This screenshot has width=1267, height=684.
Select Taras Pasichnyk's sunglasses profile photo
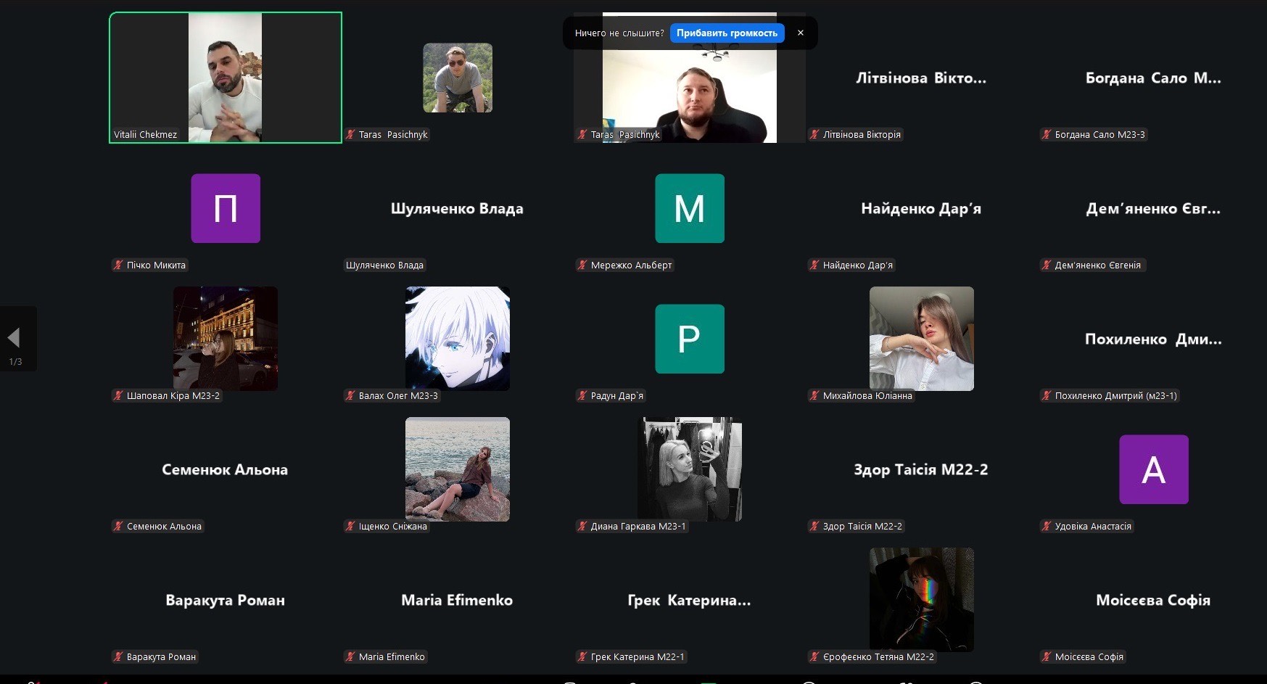click(458, 78)
